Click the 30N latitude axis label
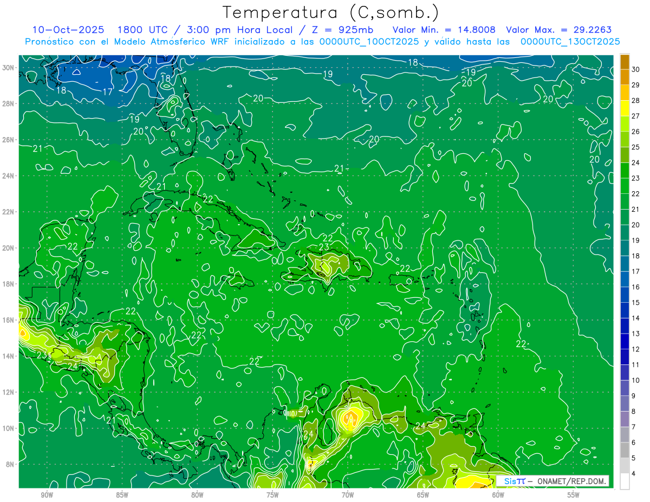This screenshot has height=502, width=650. coord(8,68)
